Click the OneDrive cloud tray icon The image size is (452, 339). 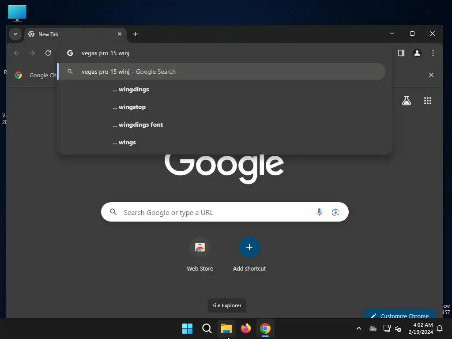point(373,328)
